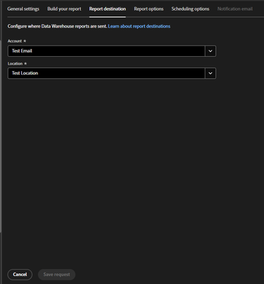Click the disabled Save request button
The width and height of the screenshot is (264, 284).
(57, 275)
